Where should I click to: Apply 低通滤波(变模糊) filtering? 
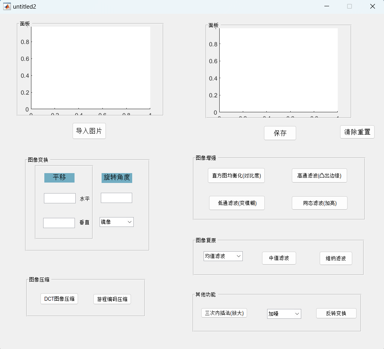(x=237, y=203)
